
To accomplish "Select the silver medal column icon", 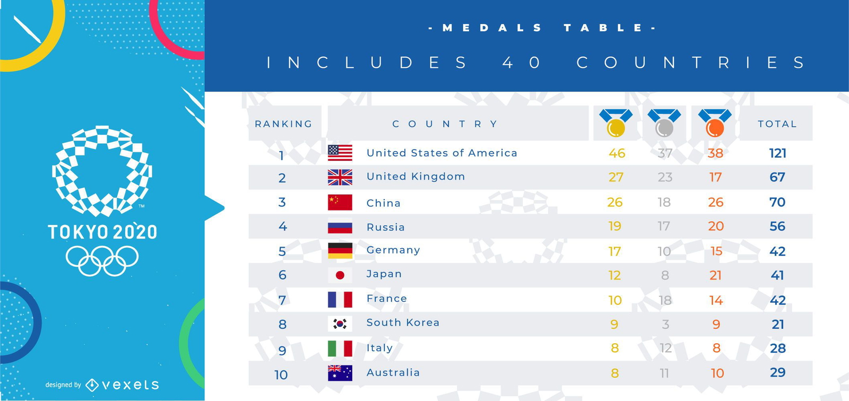I will [664, 123].
